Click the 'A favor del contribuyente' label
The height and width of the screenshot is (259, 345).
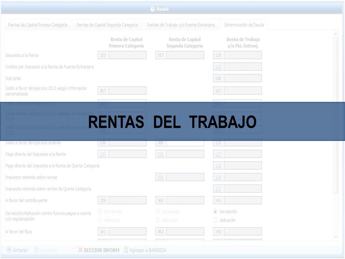[26, 200]
